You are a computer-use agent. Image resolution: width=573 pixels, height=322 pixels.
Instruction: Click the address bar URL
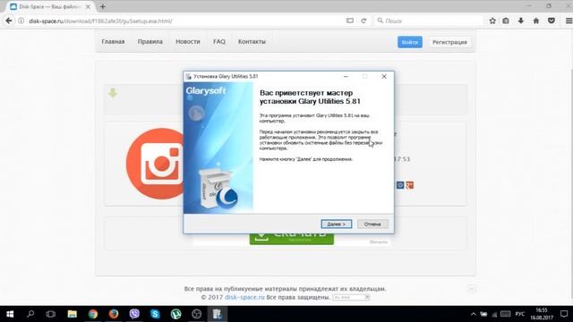(x=100, y=21)
